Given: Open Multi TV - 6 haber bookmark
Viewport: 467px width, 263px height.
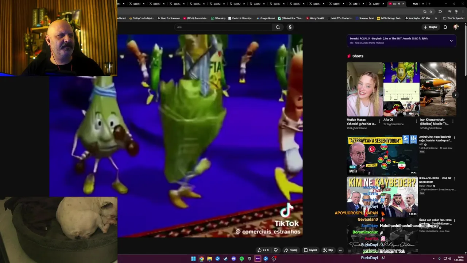Looking at the screenshot, I should 340,18.
